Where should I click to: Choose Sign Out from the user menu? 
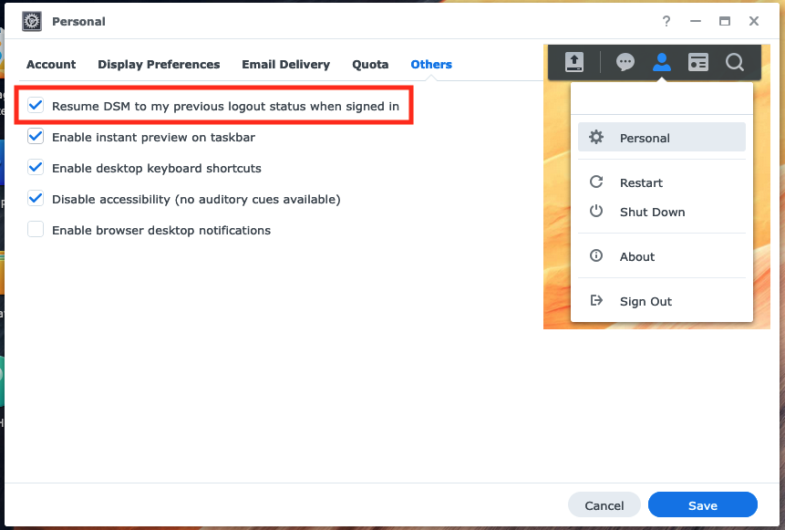(646, 302)
